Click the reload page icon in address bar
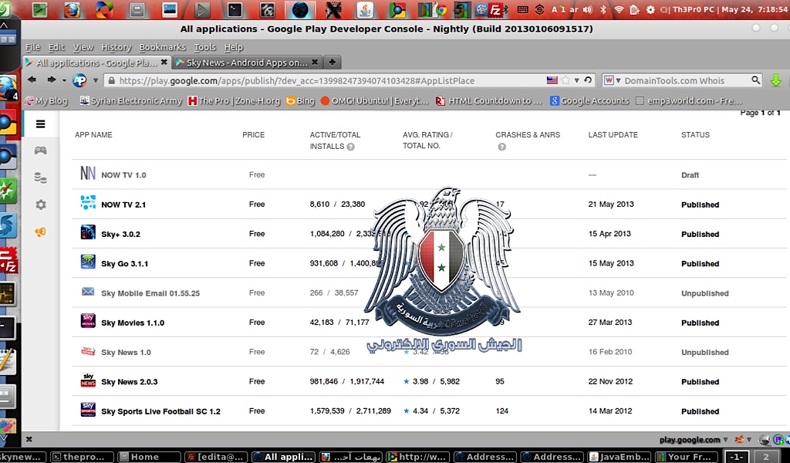790x463 pixels. [x=587, y=80]
